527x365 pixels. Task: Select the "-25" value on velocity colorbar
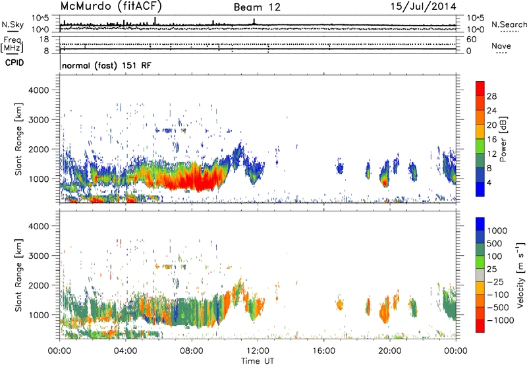[495, 282]
